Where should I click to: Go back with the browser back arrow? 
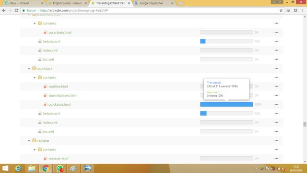[x=4, y=11]
